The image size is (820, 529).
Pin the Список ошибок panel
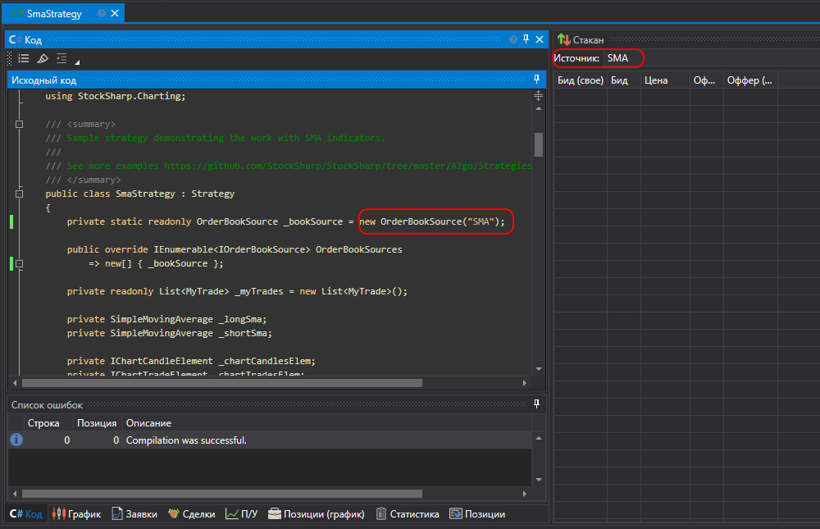(536, 404)
